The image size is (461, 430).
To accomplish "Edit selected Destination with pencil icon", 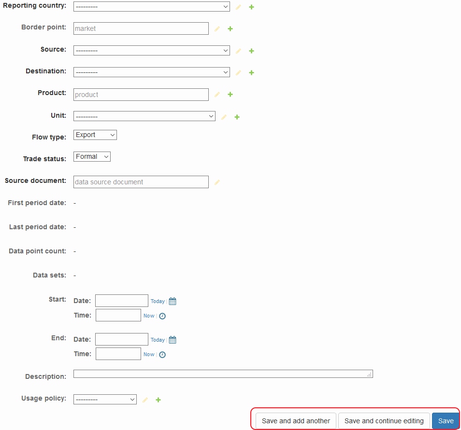I will (x=238, y=72).
